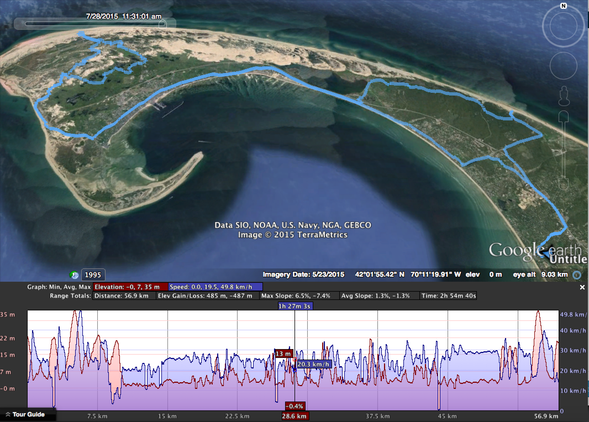The image size is (589, 422).
Task: Click the Elev Gain/Loss total field
Action: pos(207,296)
